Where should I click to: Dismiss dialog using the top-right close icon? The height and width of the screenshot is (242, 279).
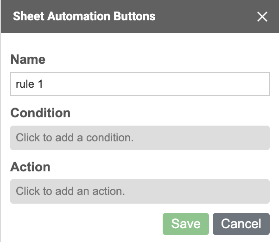[x=262, y=17]
